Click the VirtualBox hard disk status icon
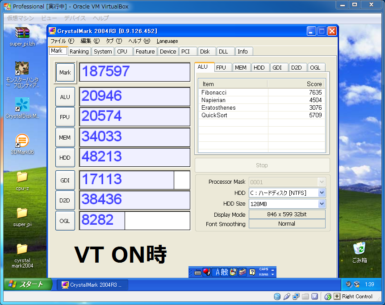Screen dimensions: 385x305 [x=277, y=297]
